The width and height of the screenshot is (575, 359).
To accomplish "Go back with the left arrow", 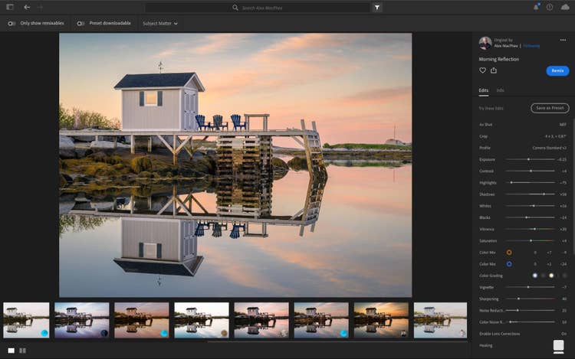I will coord(27,7).
